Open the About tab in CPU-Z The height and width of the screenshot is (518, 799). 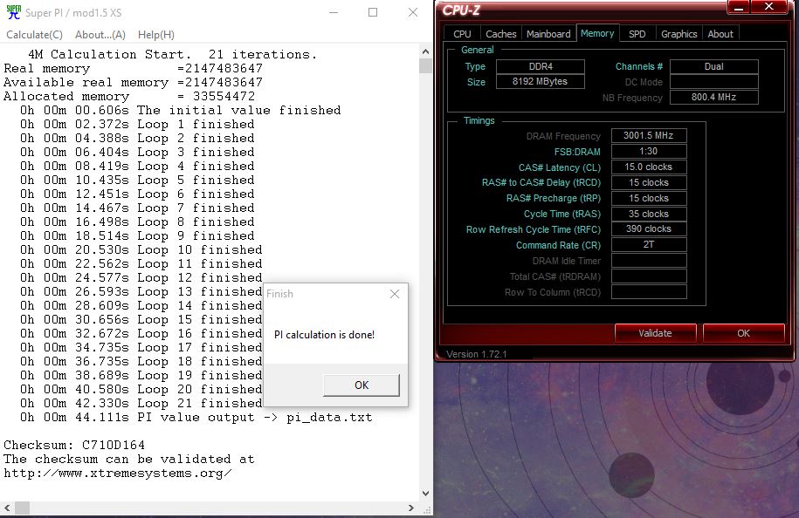coord(720,34)
